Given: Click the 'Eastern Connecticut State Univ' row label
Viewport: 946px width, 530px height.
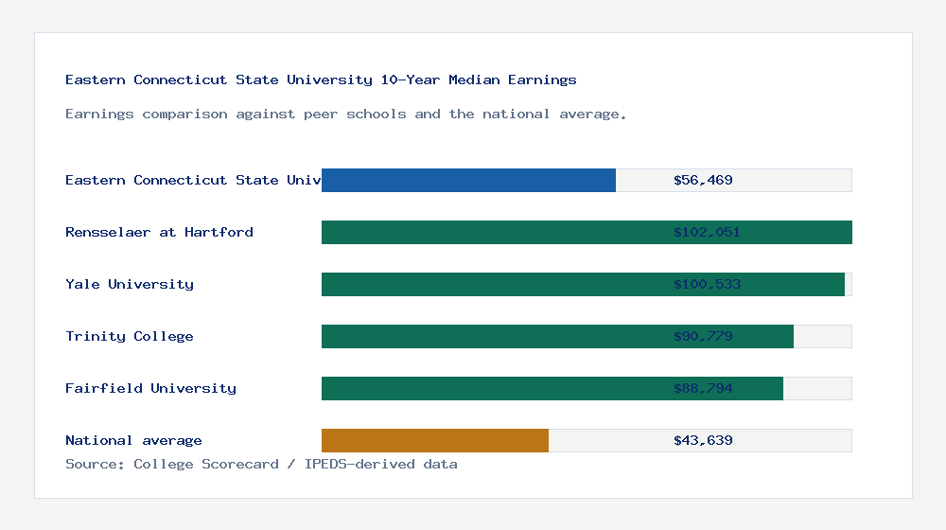Looking at the screenshot, I should 193,180.
